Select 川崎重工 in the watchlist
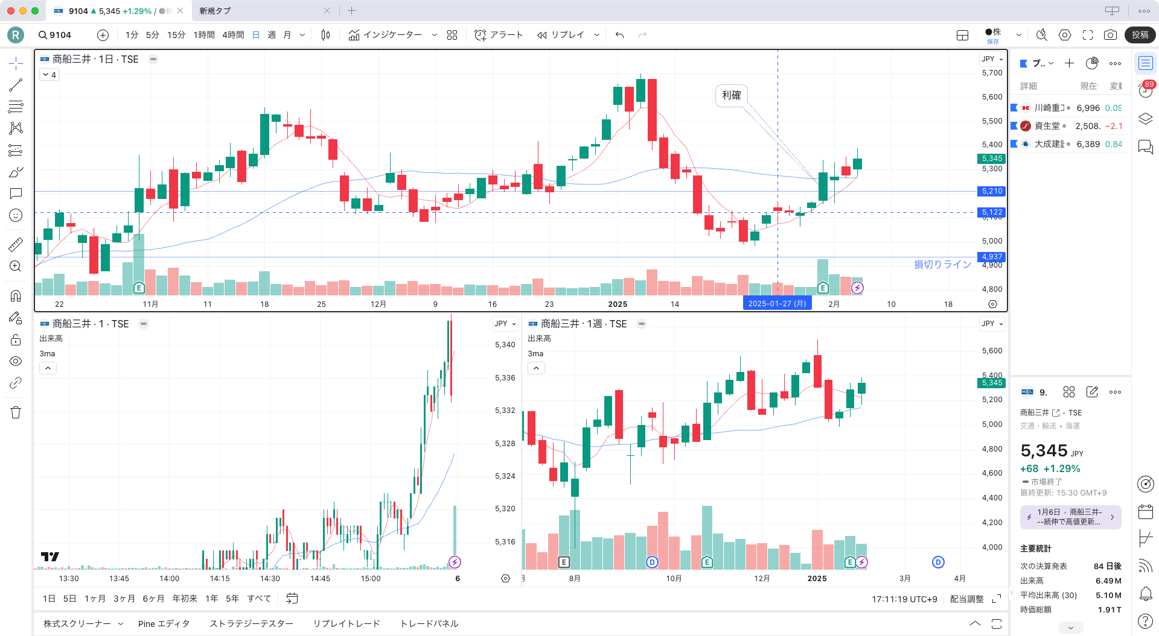 click(1070, 108)
